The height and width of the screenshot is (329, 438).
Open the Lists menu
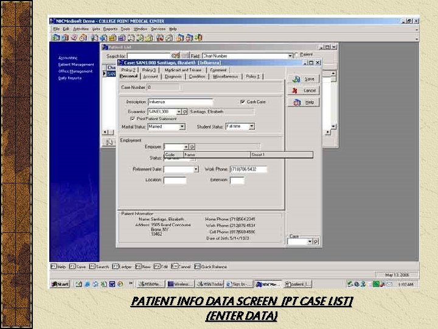click(96, 29)
